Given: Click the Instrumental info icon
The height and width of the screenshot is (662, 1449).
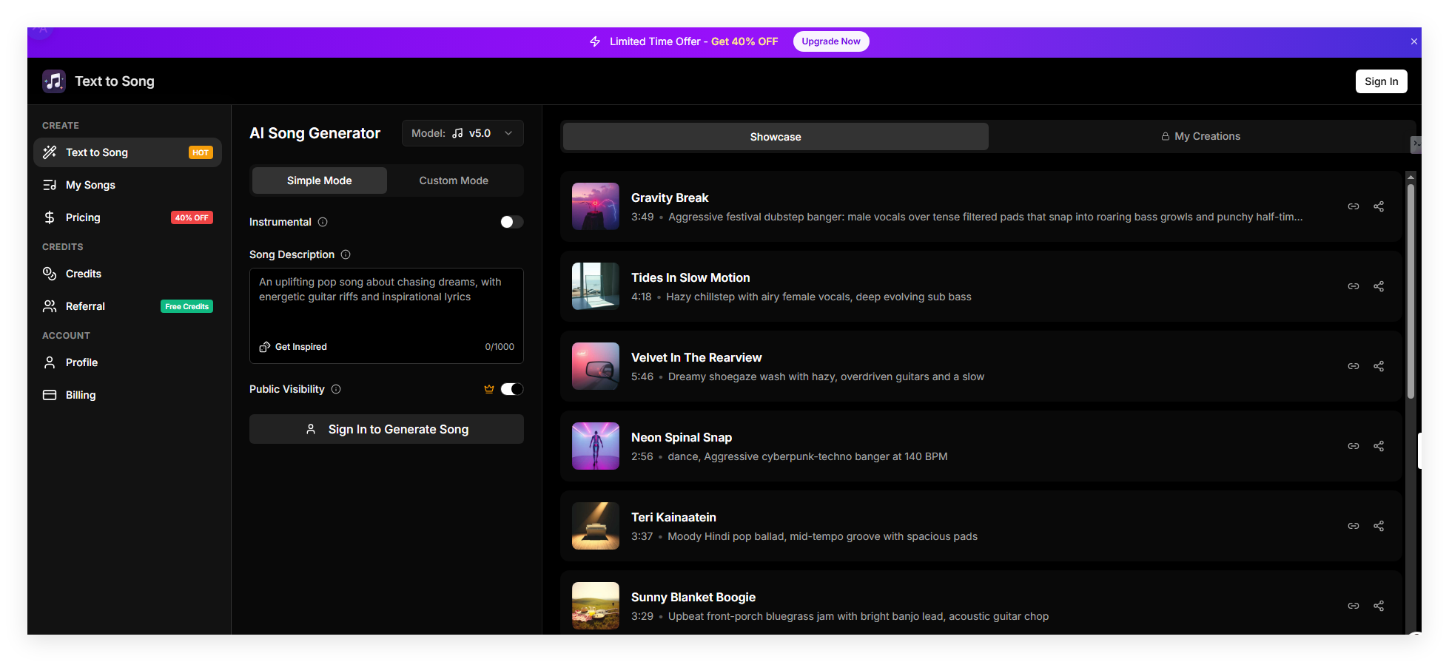Looking at the screenshot, I should 323,222.
